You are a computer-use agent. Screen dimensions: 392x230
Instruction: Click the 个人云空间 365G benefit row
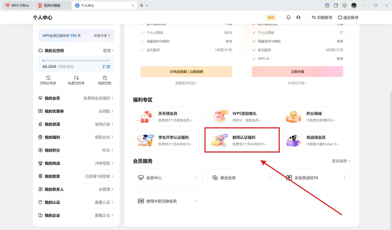coord(187,33)
